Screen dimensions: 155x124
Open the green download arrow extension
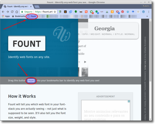pos(76,12)
